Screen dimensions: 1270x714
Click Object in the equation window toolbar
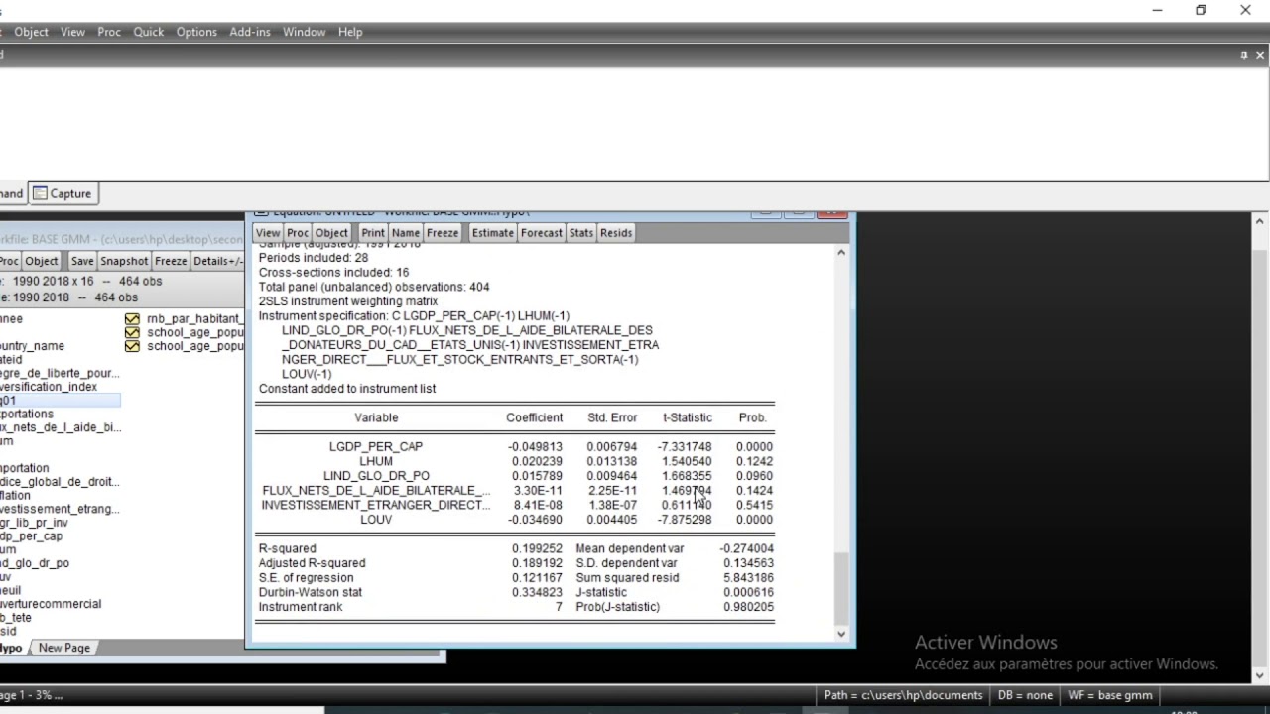tap(331, 233)
